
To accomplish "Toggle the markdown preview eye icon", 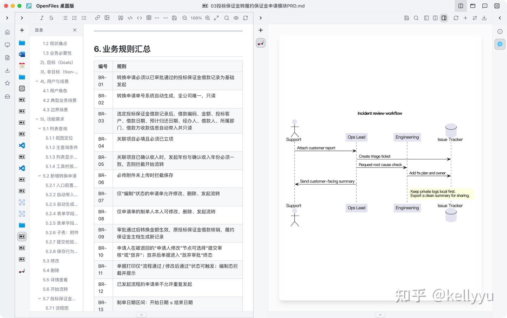I will point(236,18).
